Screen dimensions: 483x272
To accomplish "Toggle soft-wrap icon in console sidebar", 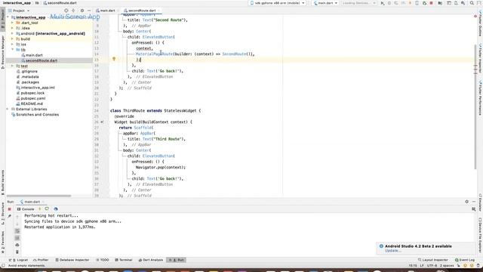I will (17, 231).
